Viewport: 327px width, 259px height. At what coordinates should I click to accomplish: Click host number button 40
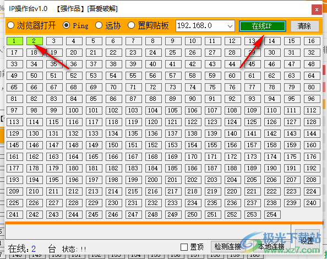(153, 64)
